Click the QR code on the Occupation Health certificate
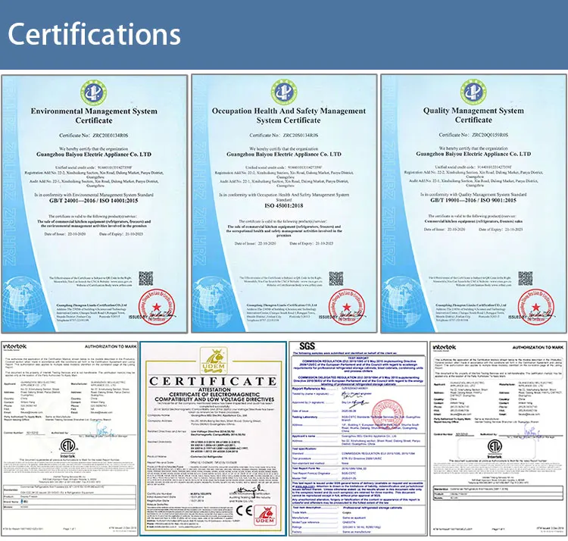This screenshot has width=568, height=541. 335,278
